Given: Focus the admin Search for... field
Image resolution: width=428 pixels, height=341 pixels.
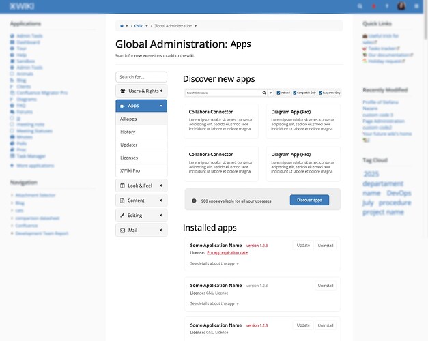Looking at the screenshot, I should tap(141, 77).
